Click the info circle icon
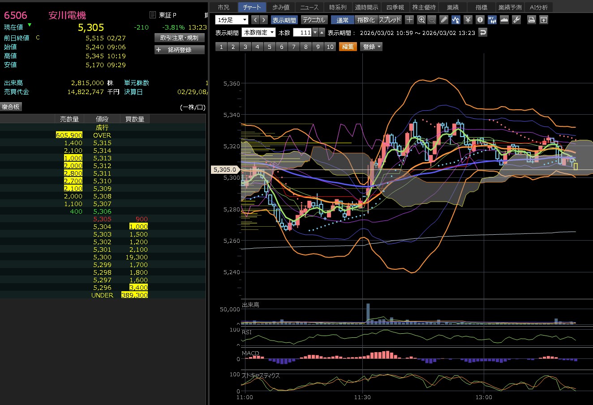 click(480, 20)
